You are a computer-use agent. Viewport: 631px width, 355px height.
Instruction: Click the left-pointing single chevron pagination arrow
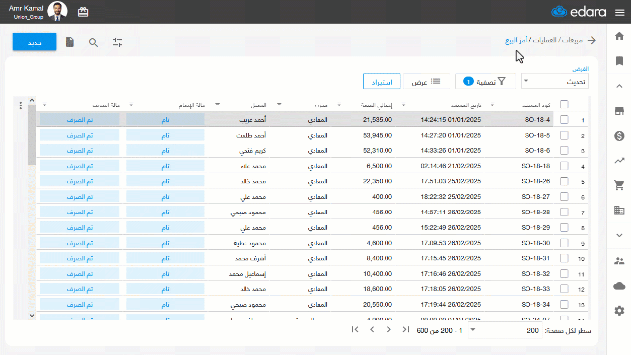(x=372, y=330)
